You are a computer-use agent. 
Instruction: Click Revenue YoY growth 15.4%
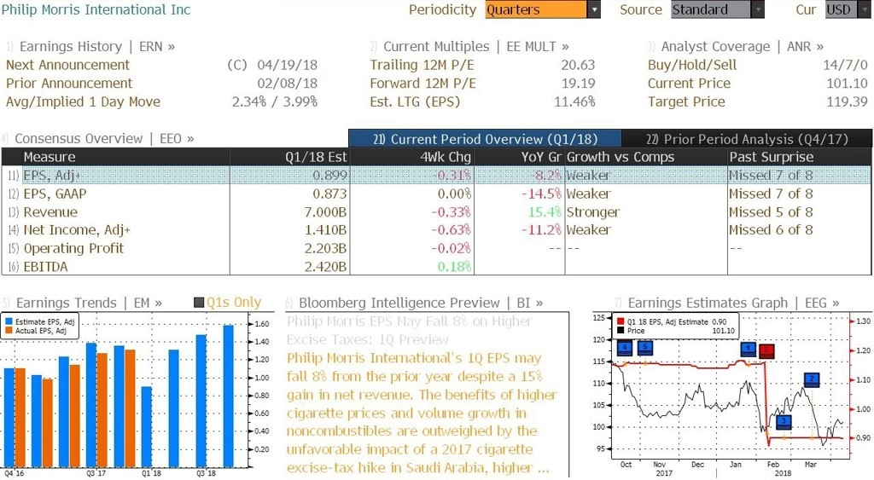pos(545,212)
